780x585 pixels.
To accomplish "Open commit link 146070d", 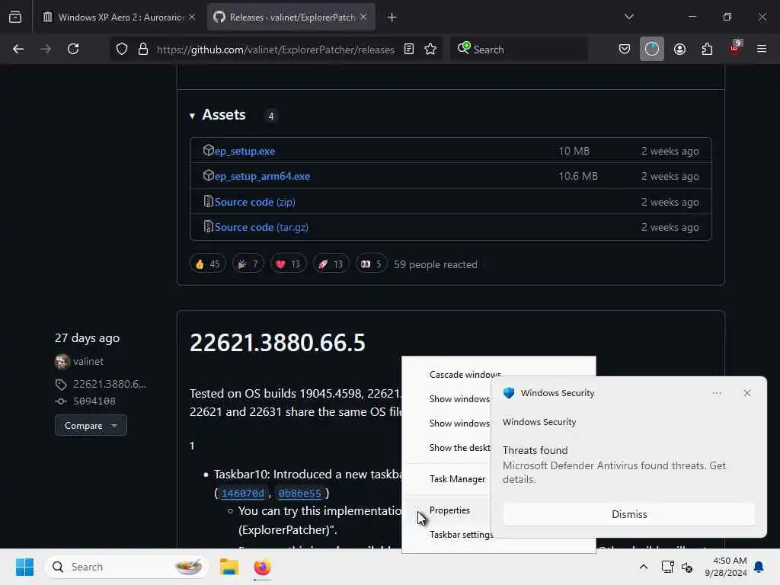I will tap(243, 493).
